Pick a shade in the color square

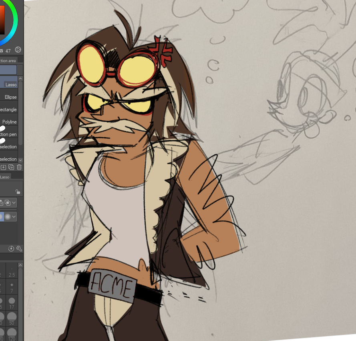click(x=2, y=19)
